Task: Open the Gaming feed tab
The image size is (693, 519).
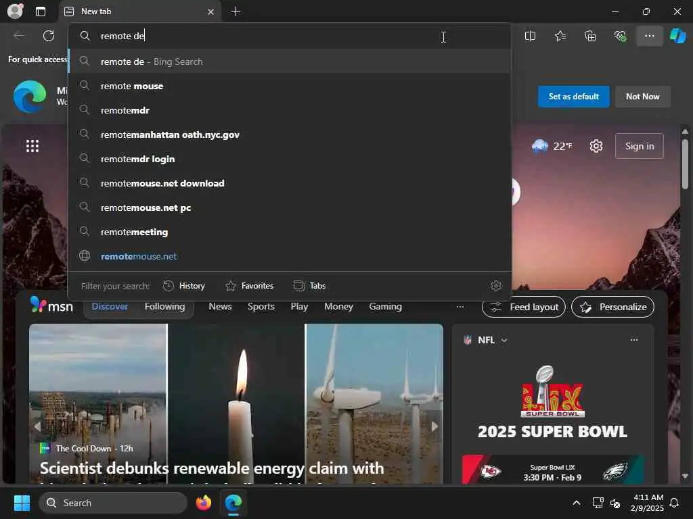Action: 385,306
